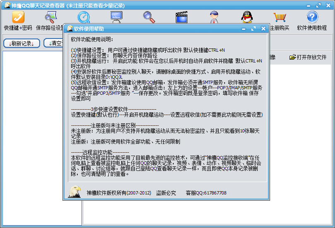This screenshot has height=228, width=335.
Task: Click the line 注册版:注册版可使用软件全部功能
Action: (x=125, y=142)
